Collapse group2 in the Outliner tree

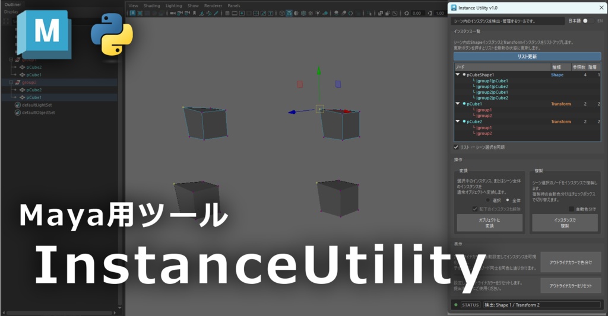pos(11,82)
